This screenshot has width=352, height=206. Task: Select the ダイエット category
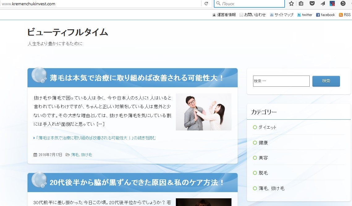point(267,127)
